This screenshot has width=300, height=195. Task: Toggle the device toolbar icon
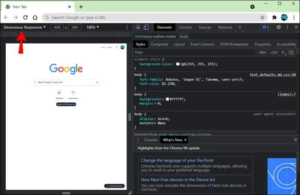(x=146, y=27)
